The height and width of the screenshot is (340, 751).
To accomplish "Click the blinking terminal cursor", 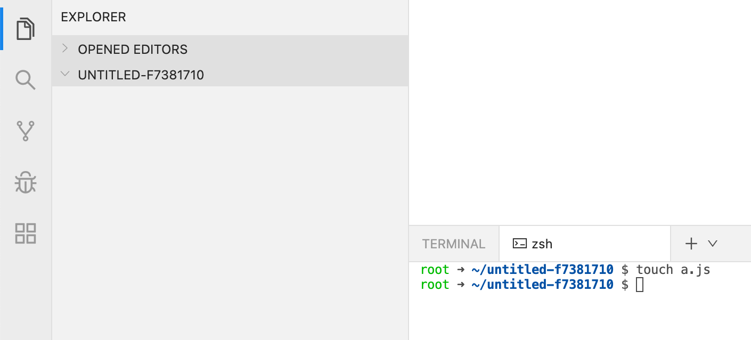I will coord(640,285).
